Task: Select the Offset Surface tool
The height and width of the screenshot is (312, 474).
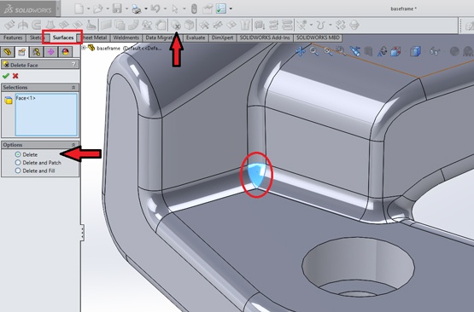Action: click(x=120, y=25)
